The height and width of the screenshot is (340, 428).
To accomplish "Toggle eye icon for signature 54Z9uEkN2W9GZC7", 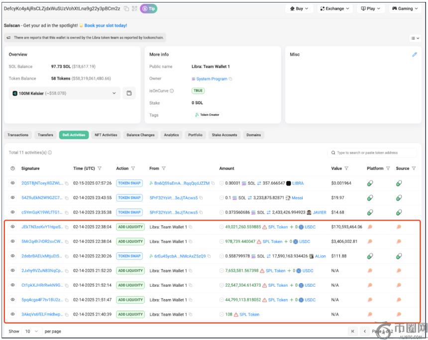I will tap(13, 198).
